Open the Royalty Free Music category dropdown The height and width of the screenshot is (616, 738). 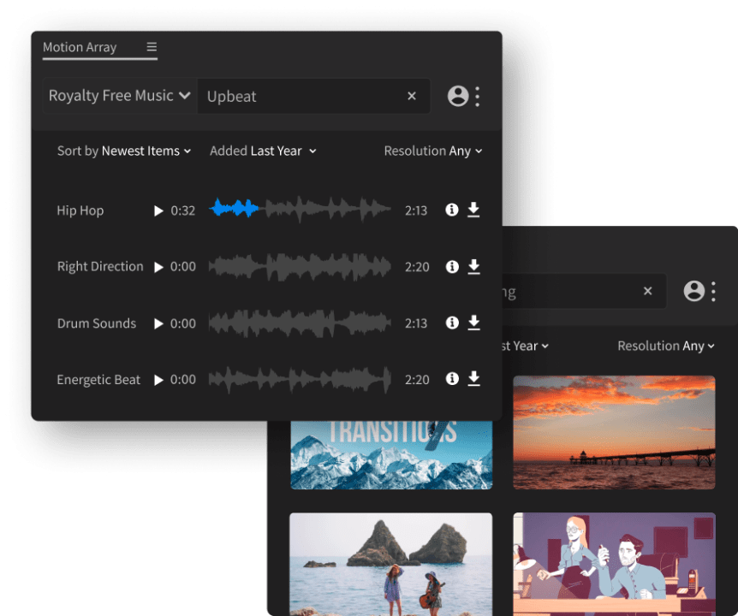118,96
